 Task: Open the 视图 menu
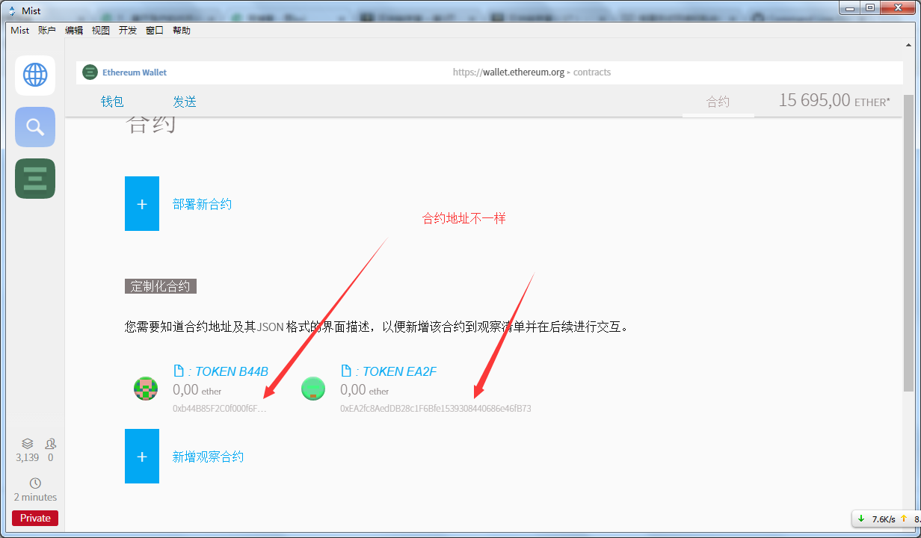click(101, 31)
